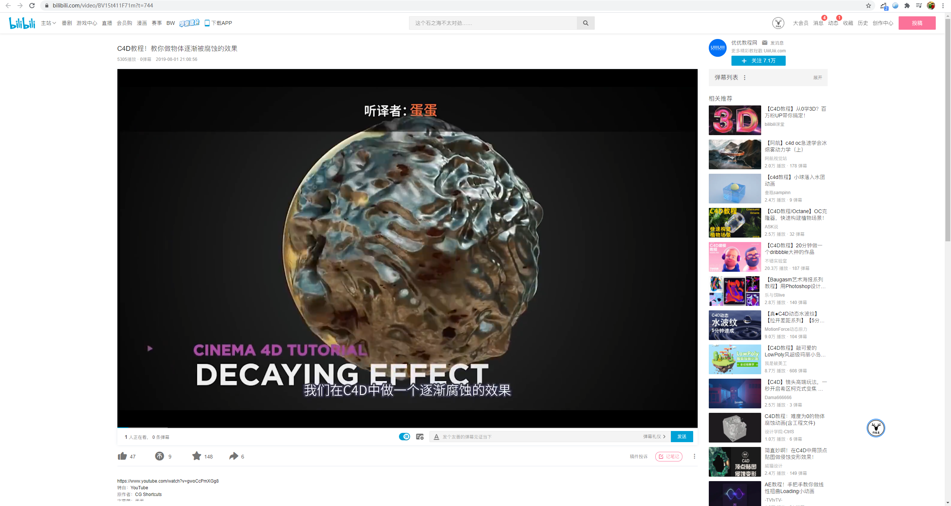The height and width of the screenshot is (506, 951).
Task: Expand the danmaku list with 展开
Action: (x=818, y=78)
